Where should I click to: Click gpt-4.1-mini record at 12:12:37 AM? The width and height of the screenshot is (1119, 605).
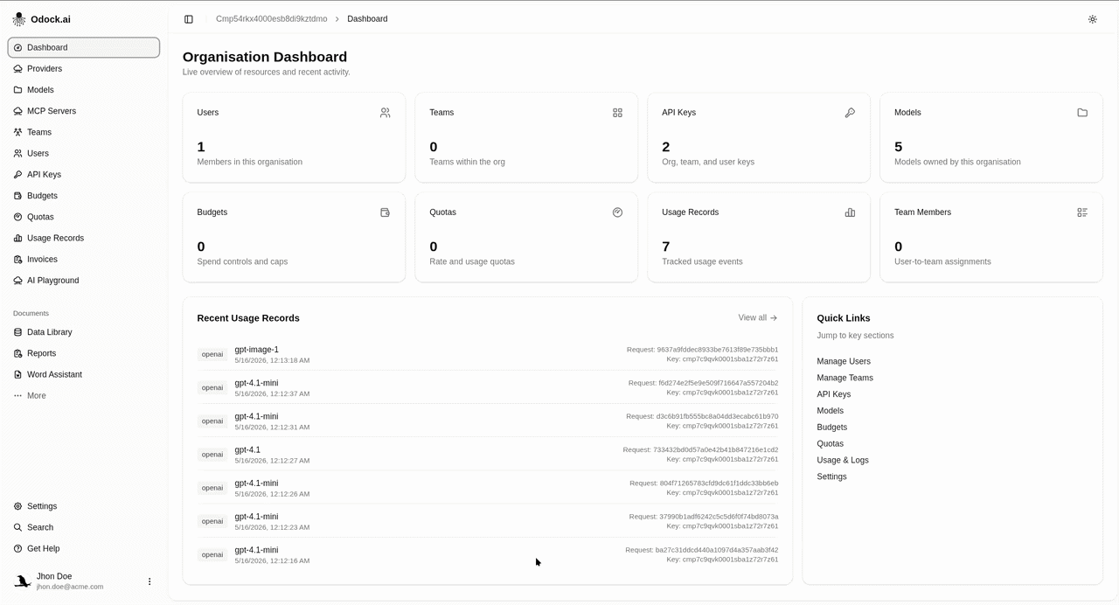(488, 388)
